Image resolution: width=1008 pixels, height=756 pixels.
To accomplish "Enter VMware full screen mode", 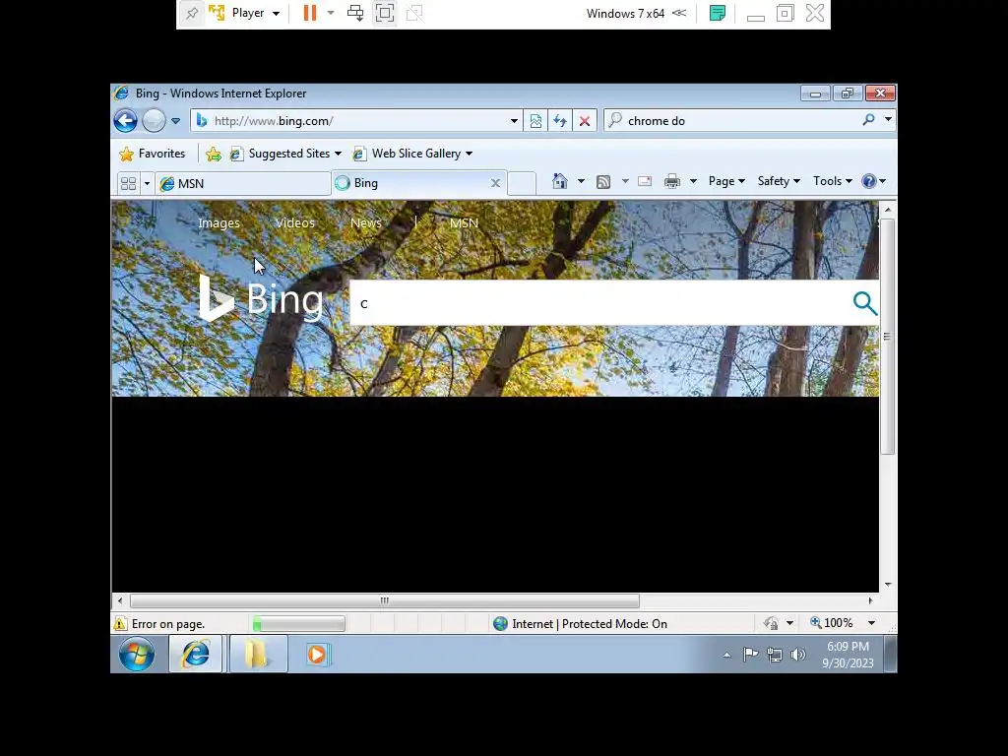I will (385, 13).
